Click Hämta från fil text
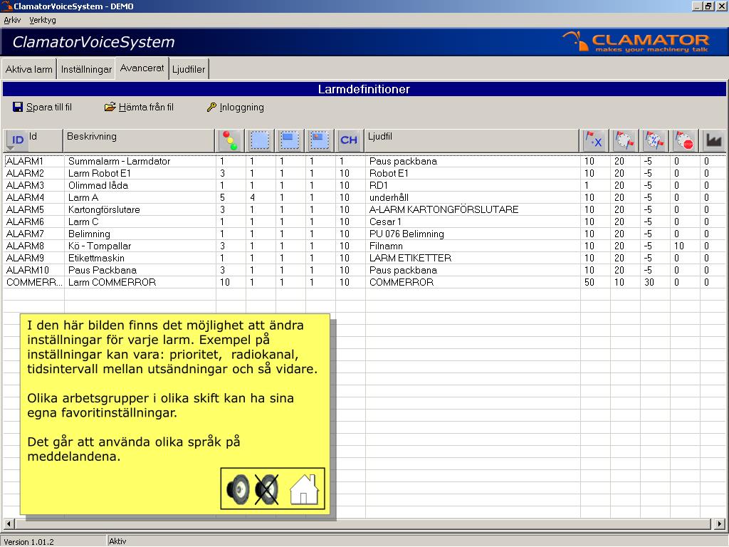This screenshot has height=547, width=729. click(146, 107)
